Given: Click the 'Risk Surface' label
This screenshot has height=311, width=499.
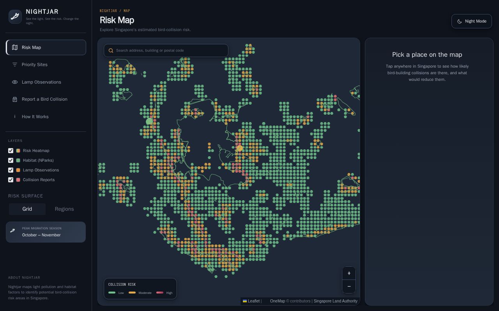Looking at the screenshot, I should pyautogui.click(x=26, y=196).
